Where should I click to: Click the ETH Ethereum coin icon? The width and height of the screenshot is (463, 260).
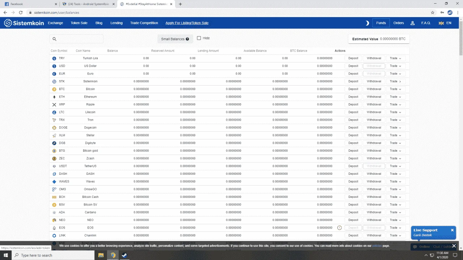(x=54, y=97)
